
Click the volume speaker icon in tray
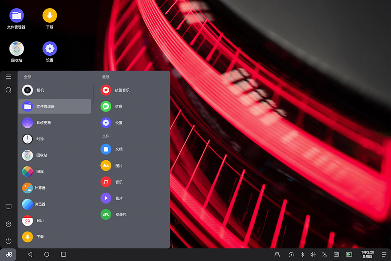coord(313,255)
